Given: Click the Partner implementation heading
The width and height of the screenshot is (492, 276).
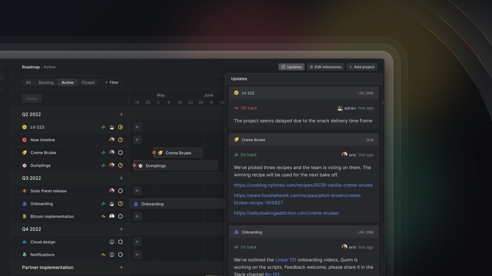Looking at the screenshot, I should (x=48, y=267).
